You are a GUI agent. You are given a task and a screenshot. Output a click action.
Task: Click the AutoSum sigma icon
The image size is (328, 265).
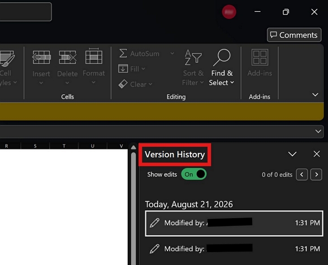(x=123, y=54)
